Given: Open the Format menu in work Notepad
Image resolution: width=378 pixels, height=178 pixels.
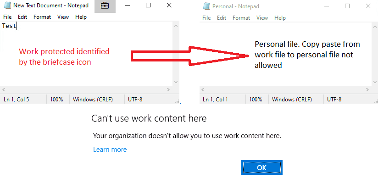Looking at the screenshot, I should coord(42,17).
